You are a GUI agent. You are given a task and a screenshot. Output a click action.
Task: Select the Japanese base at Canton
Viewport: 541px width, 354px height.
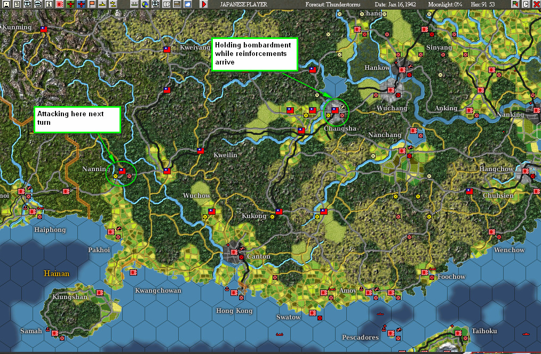point(234,252)
